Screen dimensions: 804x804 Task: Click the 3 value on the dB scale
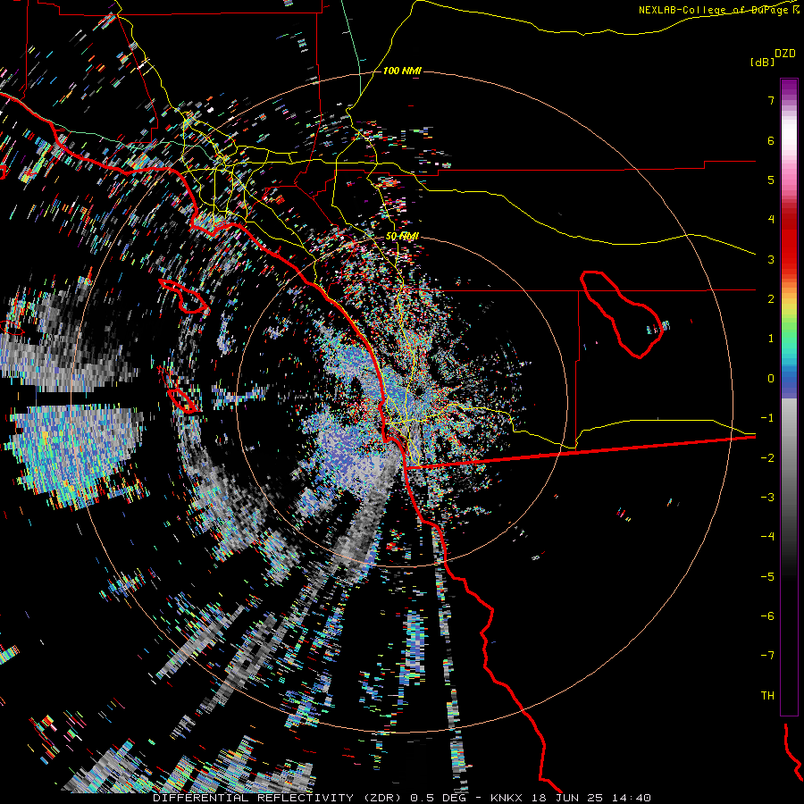point(771,259)
